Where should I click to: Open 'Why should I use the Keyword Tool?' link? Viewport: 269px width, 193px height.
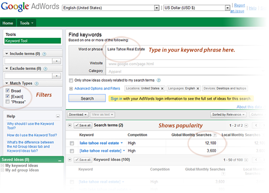click(31, 126)
